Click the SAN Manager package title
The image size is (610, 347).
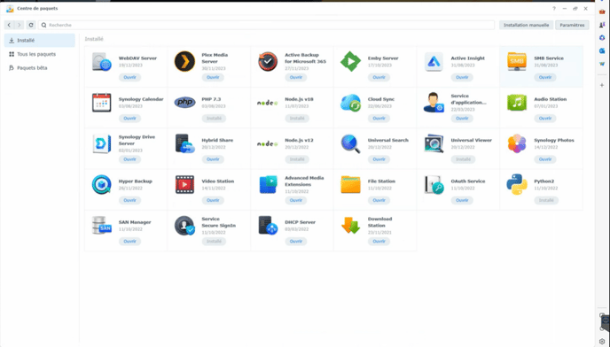[135, 222]
